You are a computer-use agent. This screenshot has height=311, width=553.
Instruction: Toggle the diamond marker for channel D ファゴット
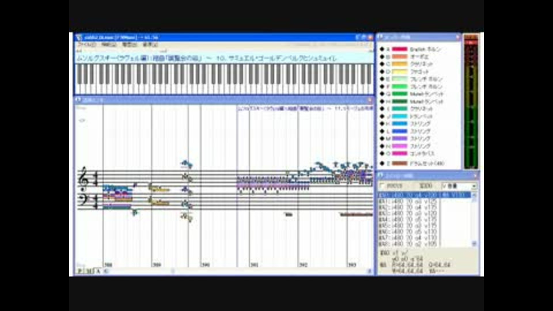[x=382, y=71]
